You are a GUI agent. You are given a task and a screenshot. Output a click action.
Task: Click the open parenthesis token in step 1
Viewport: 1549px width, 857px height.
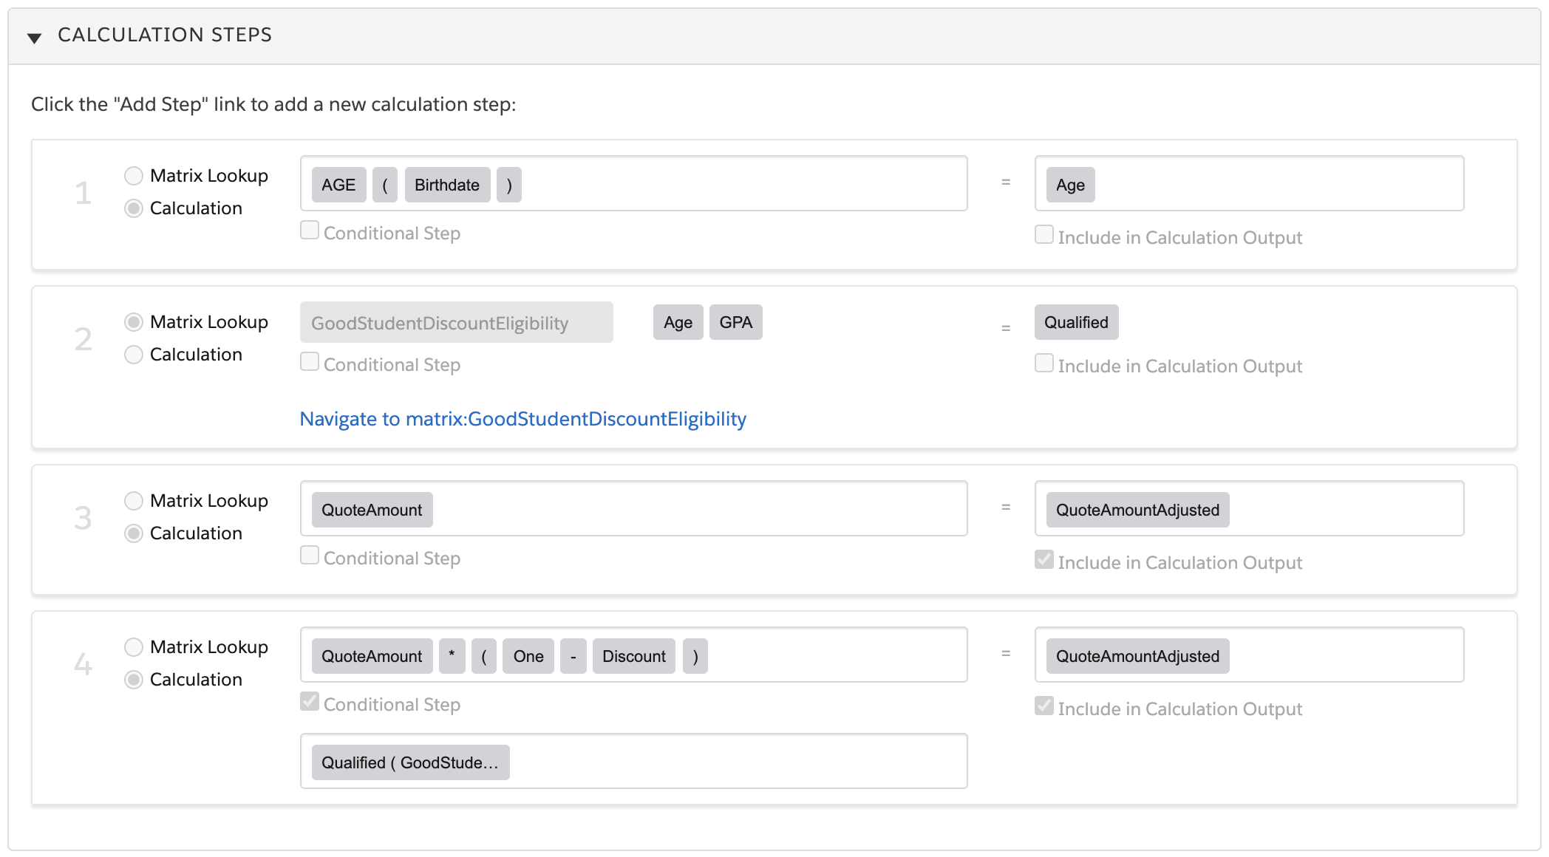pyautogui.click(x=385, y=185)
